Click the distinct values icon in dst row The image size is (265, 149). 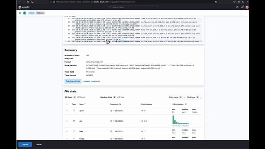[142, 121]
